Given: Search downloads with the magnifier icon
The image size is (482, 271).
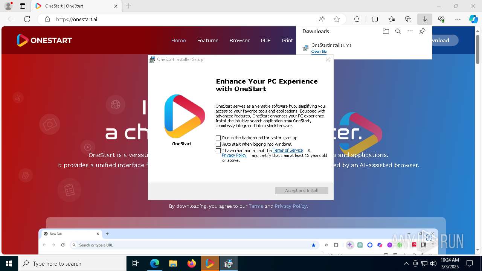Looking at the screenshot, I should [398, 31].
